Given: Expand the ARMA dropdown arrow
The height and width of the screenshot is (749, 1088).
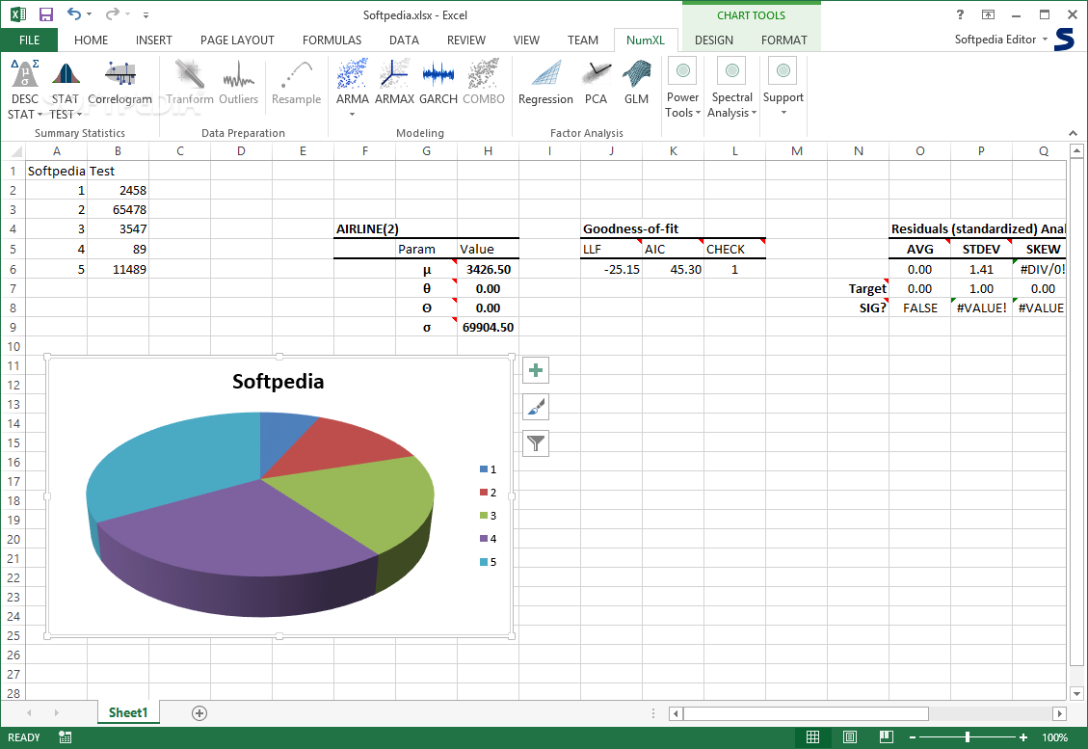Looking at the screenshot, I should [x=352, y=115].
